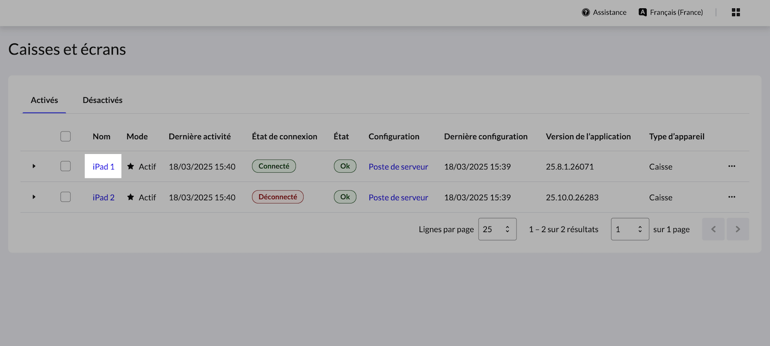Expand the iPad 1 row details
The height and width of the screenshot is (346, 770).
coord(34,166)
